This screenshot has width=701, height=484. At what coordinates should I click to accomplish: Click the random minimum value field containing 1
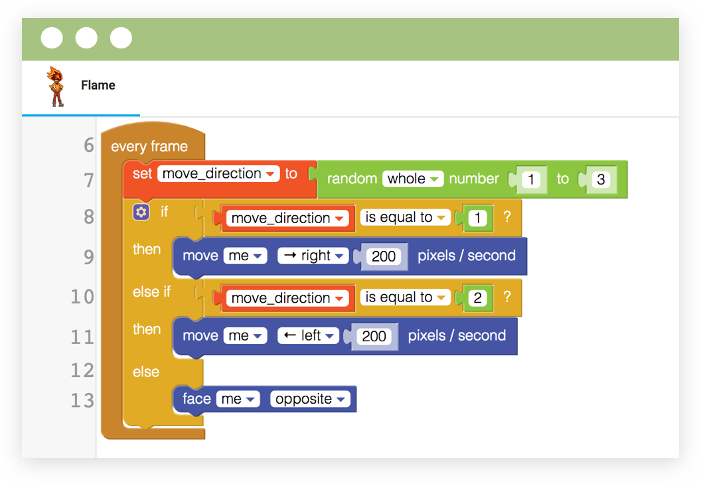pyautogui.click(x=531, y=179)
